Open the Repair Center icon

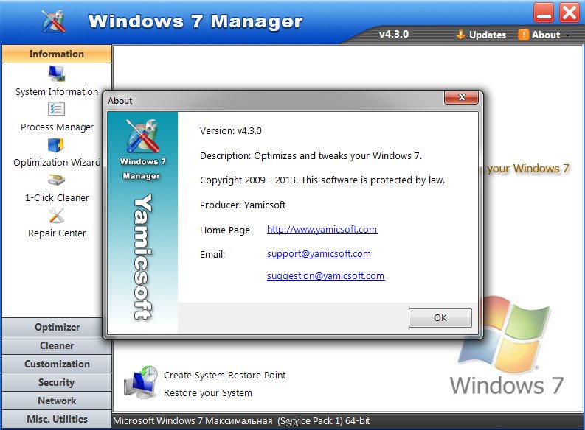point(56,216)
